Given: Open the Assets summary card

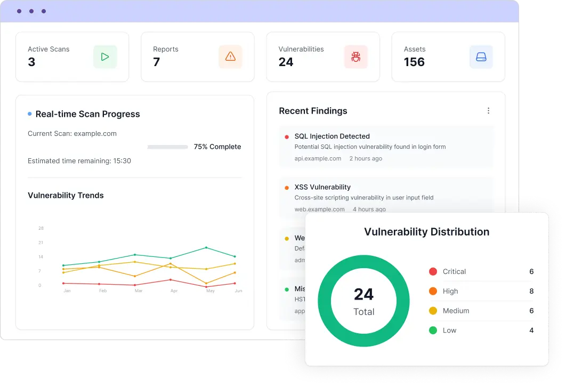Looking at the screenshot, I should click(448, 57).
